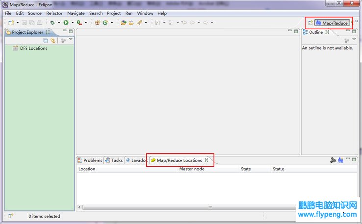Click the Forward navigation arrow icon
The width and height of the screenshot is (362, 224).
pos(206,23)
